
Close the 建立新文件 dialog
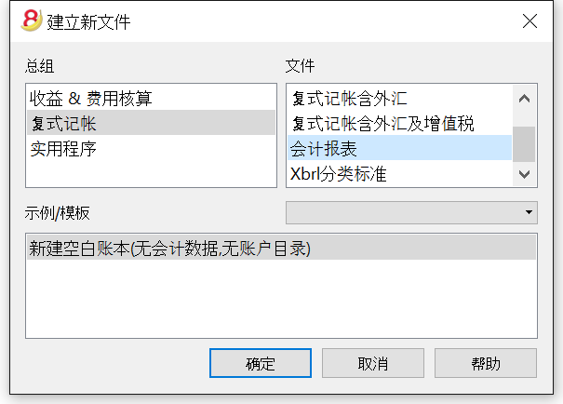coord(529,20)
